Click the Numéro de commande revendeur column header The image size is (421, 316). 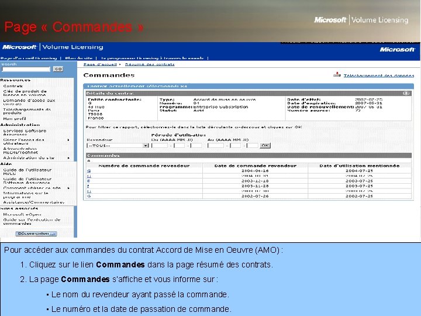(144, 166)
